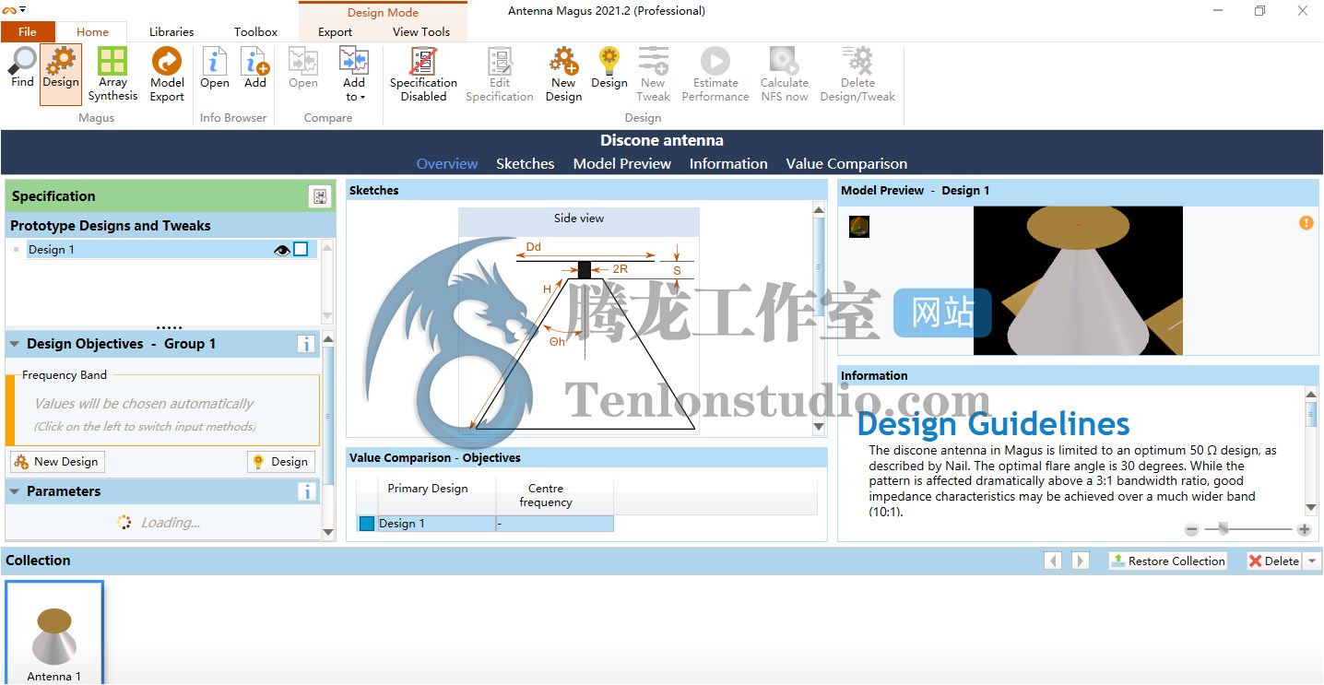1324x685 pixels.
Task: Select the Antenna 1 collection thumbnail
Action: [54, 633]
